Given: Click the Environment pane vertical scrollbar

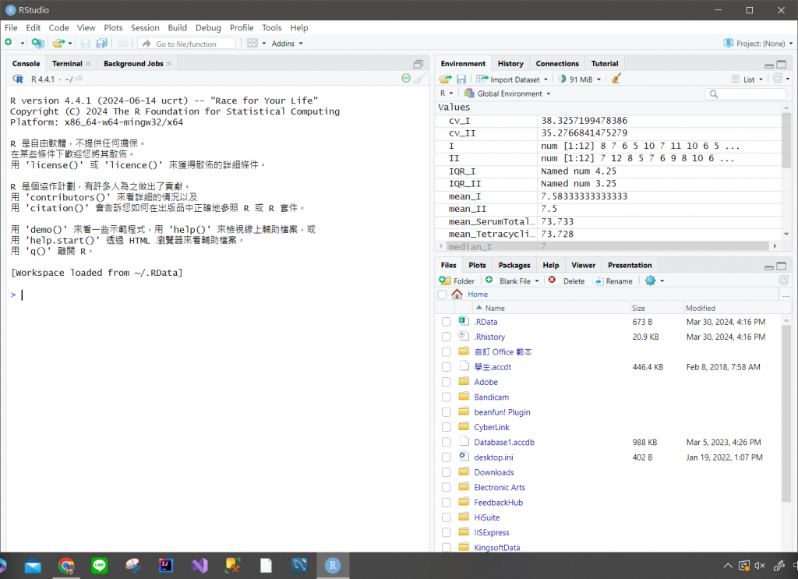Looking at the screenshot, I should (x=786, y=140).
